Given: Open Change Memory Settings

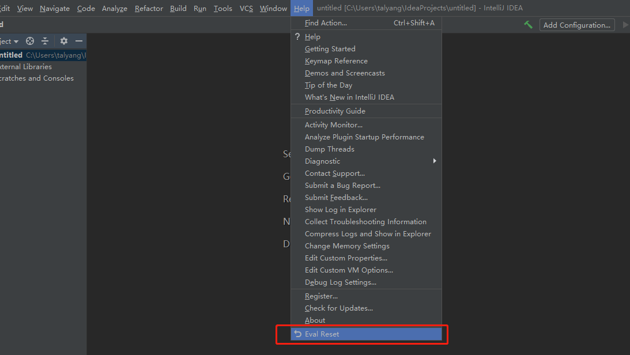Looking at the screenshot, I should pos(366,246).
